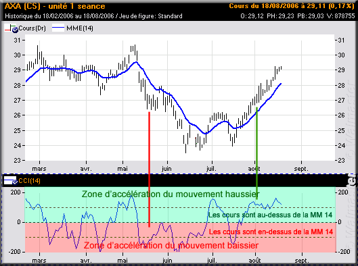Click the Cours(Dr) legend label
The image size is (358, 266).
[32, 28]
